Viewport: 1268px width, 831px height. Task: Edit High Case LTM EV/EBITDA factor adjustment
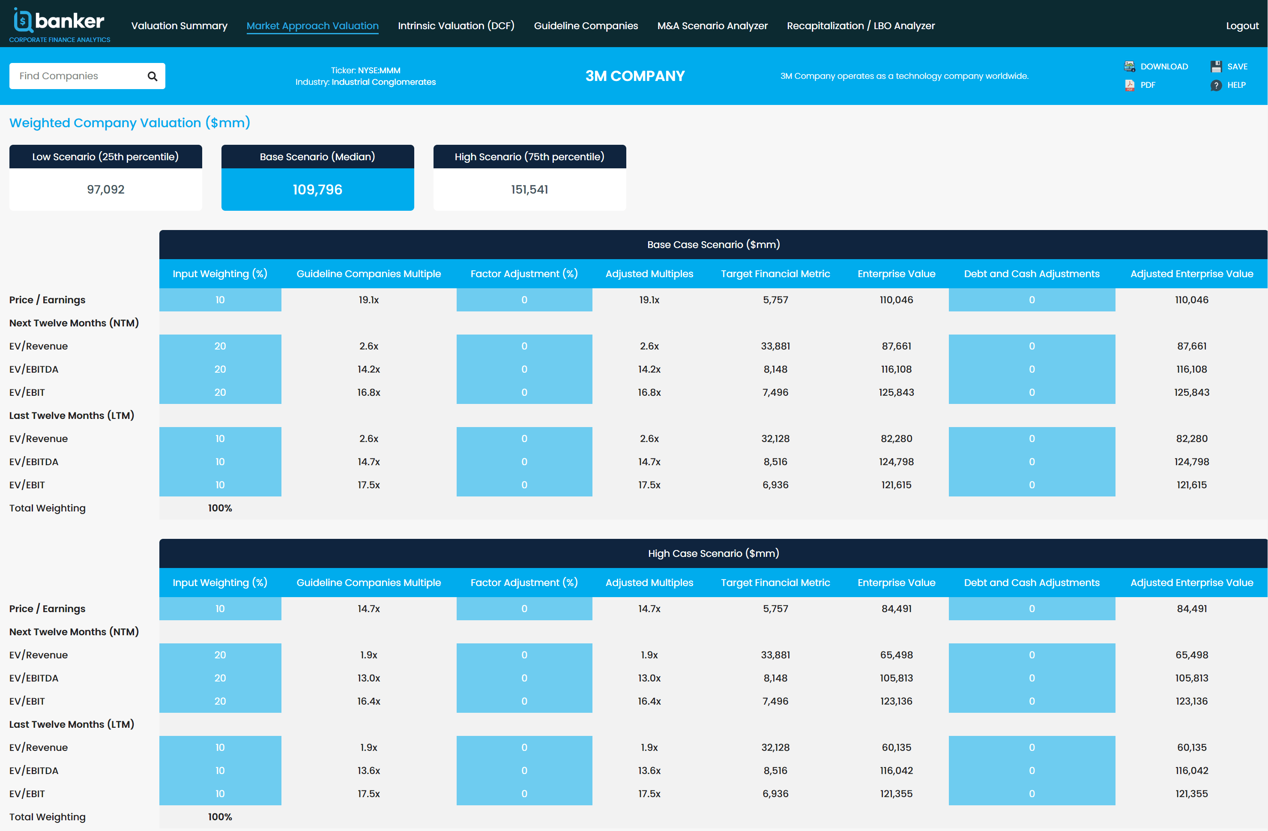pyautogui.click(x=524, y=771)
